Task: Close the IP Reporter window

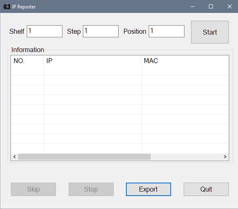Action: tap(229, 6)
